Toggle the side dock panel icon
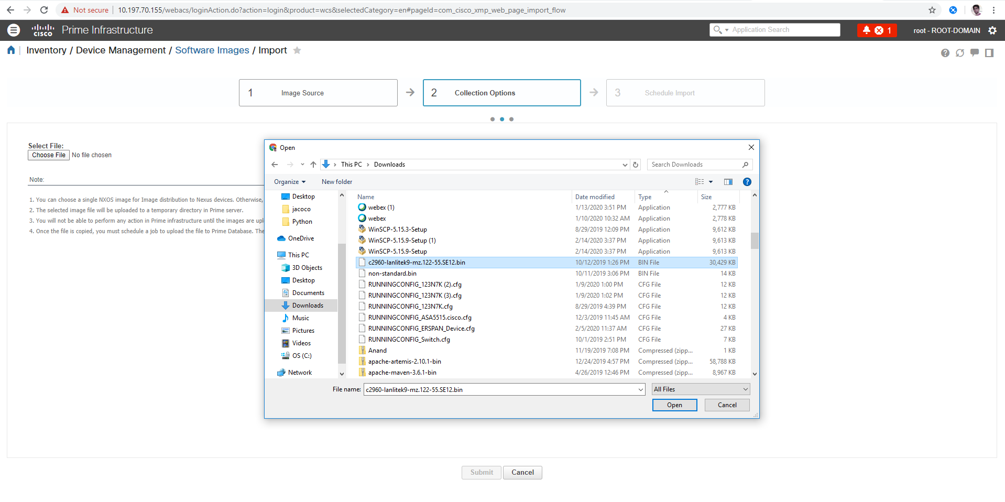The image size is (1005, 502). [x=989, y=53]
